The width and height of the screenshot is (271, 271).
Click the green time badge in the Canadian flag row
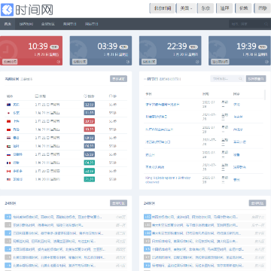90,171
